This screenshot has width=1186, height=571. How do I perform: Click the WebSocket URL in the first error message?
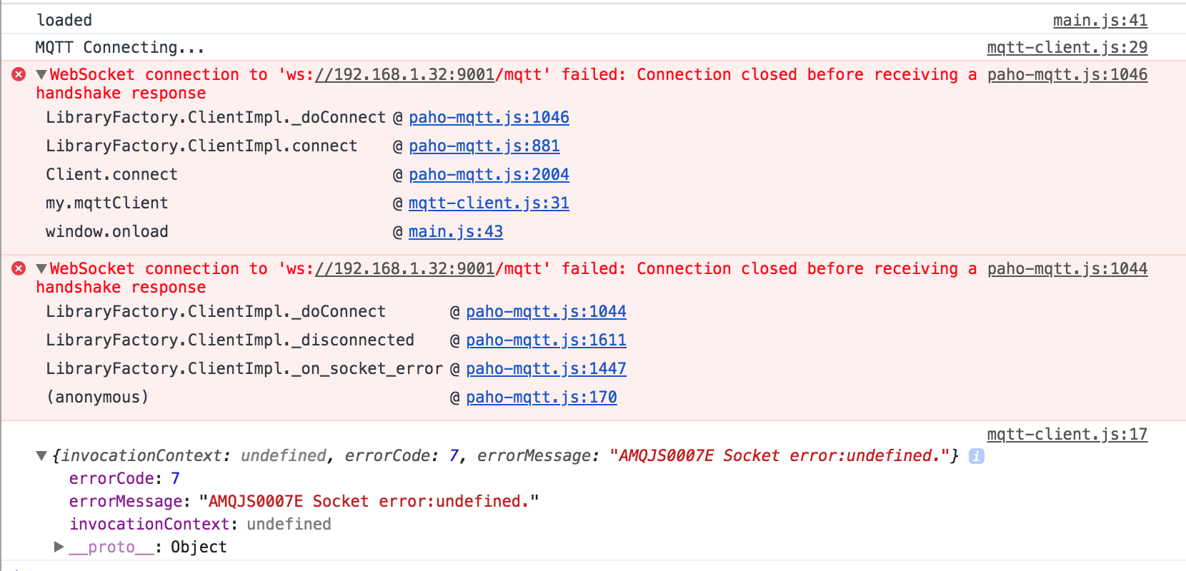pos(404,74)
